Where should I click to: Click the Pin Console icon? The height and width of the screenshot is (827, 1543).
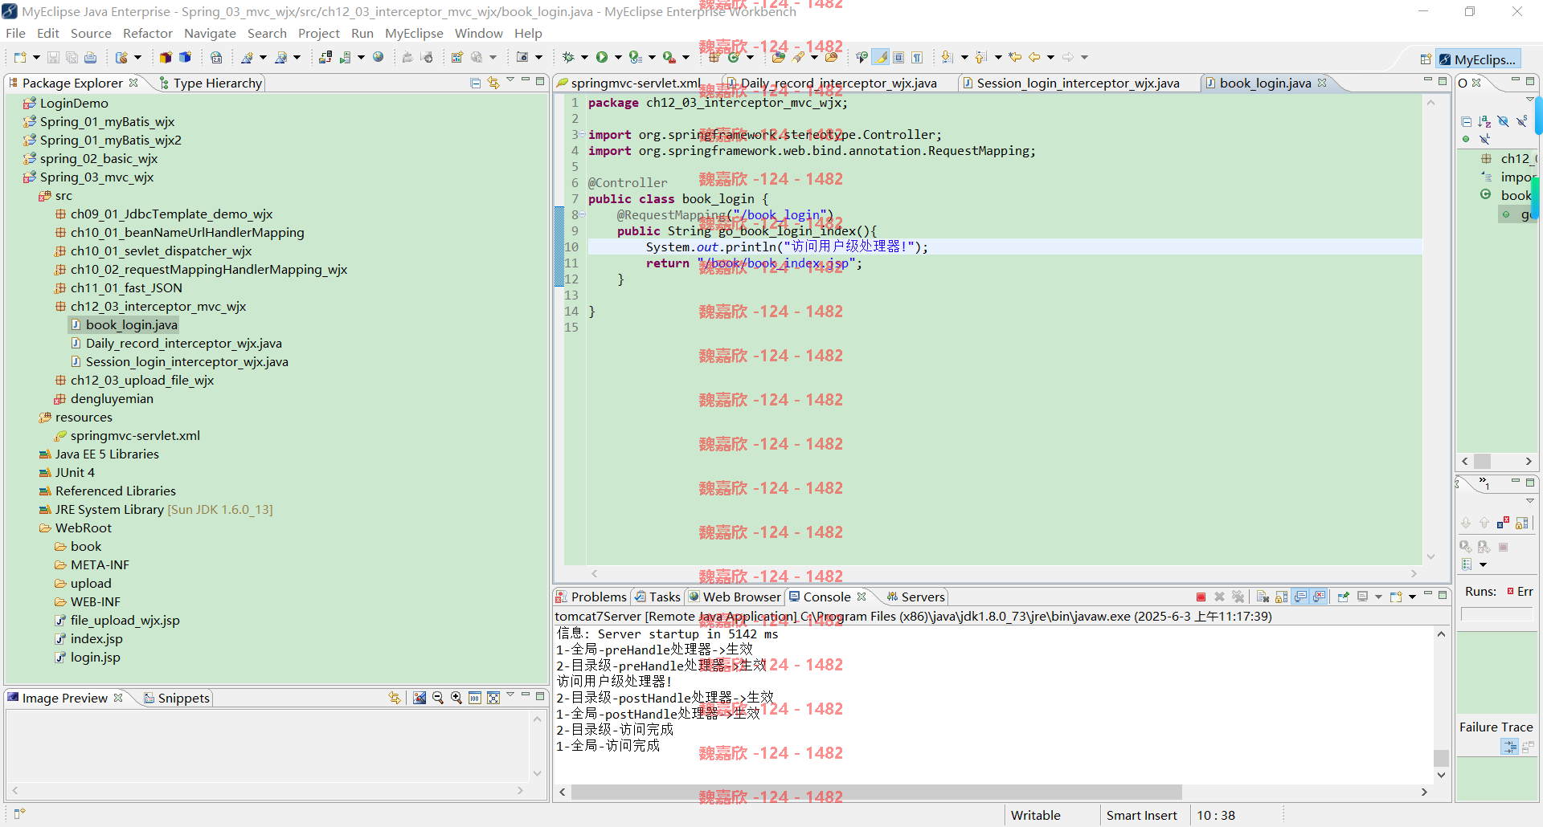click(x=1343, y=597)
